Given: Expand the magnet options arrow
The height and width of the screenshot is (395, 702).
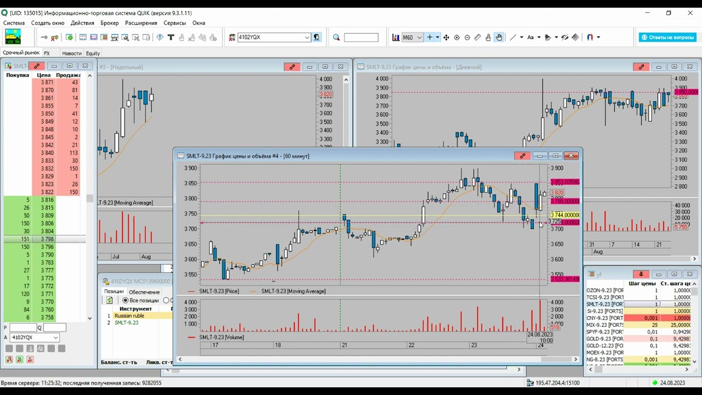Looking at the screenshot, I should point(598,37).
